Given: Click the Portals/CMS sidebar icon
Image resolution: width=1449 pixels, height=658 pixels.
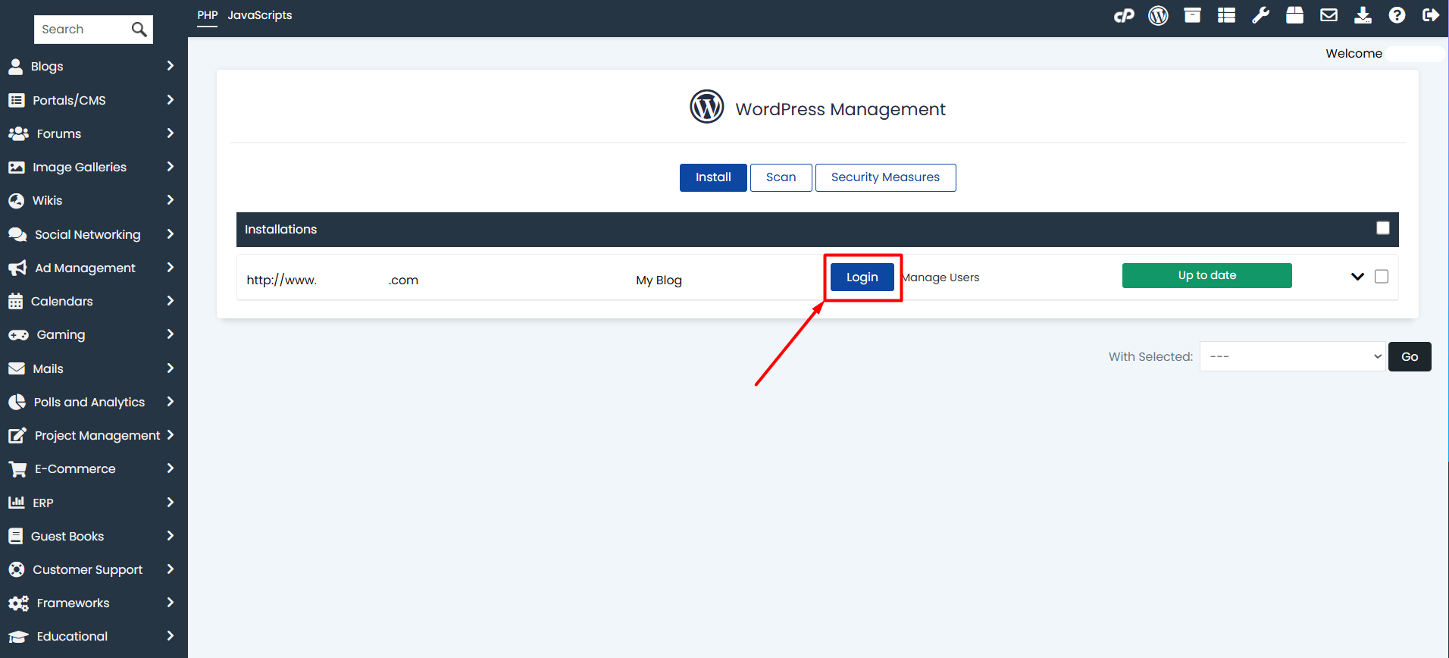Looking at the screenshot, I should pos(16,100).
